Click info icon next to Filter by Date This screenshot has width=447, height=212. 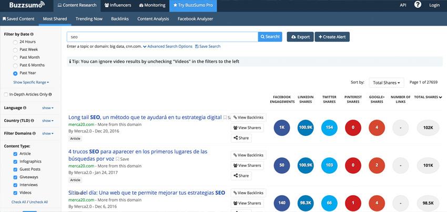click(32, 34)
